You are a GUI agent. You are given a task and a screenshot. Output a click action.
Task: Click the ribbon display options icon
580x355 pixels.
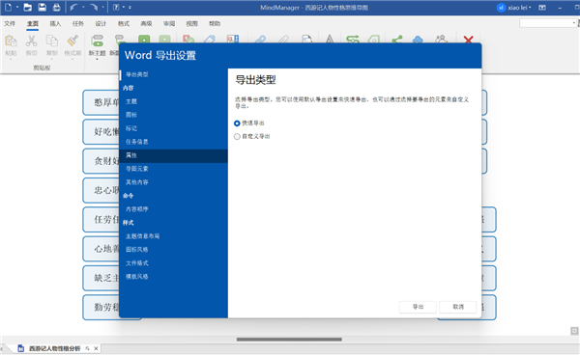(x=542, y=8)
